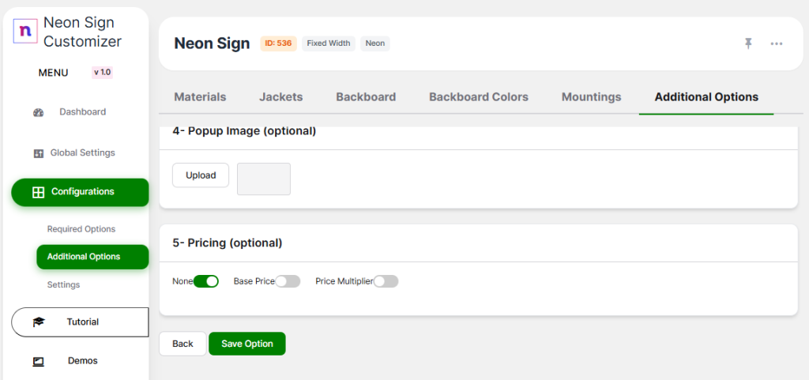Click the Tutorial graduation cap icon
Image resolution: width=809 pixels, height=380 pixels.
click(x=39, y=322)
